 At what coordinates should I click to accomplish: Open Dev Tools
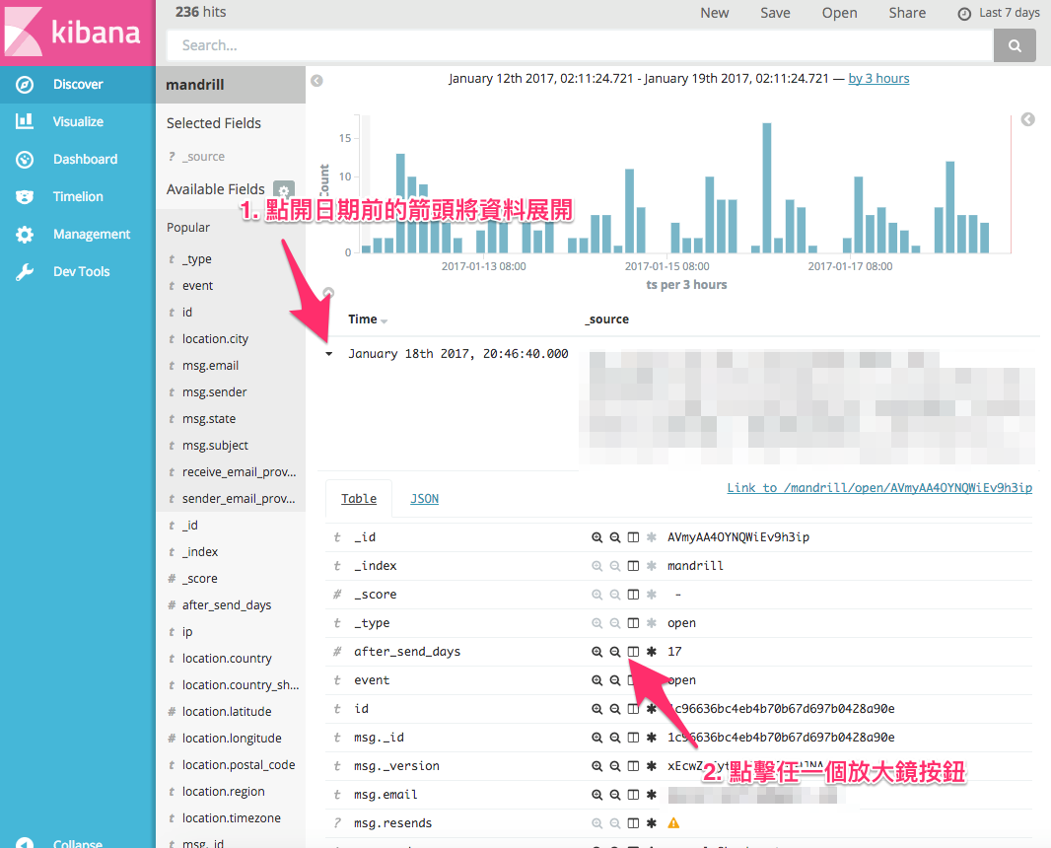coord(78,272)
